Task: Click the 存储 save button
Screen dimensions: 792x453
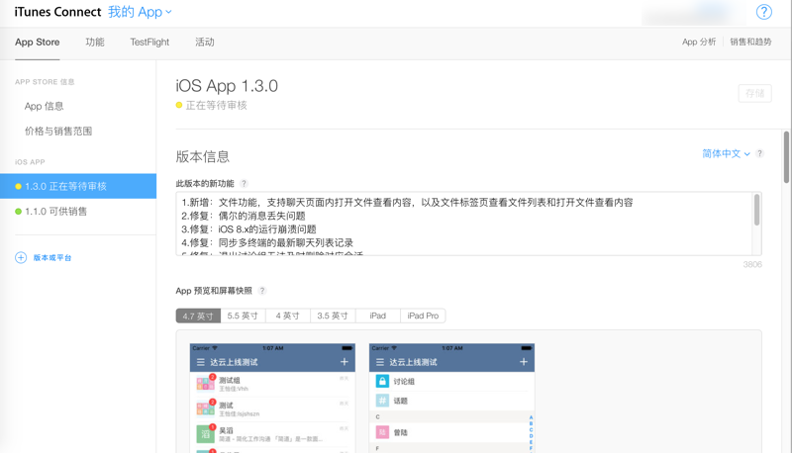Action: tap(754, 93)
